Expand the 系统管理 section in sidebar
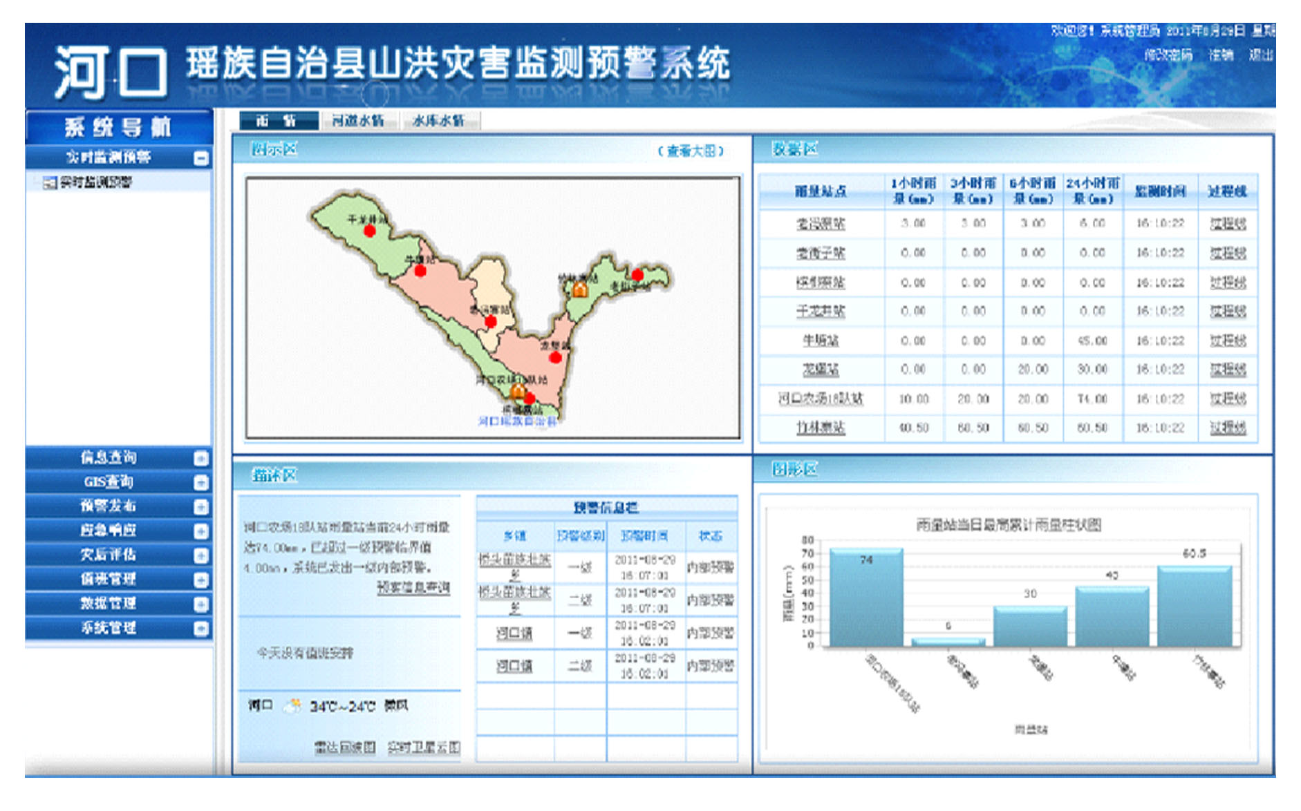The height and width of the screenshot is (811, 1301). [200, 628]
